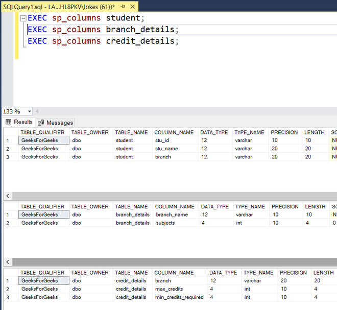Place cursor on the credit_details query line
337x310 pixels.
pos(103,41)
